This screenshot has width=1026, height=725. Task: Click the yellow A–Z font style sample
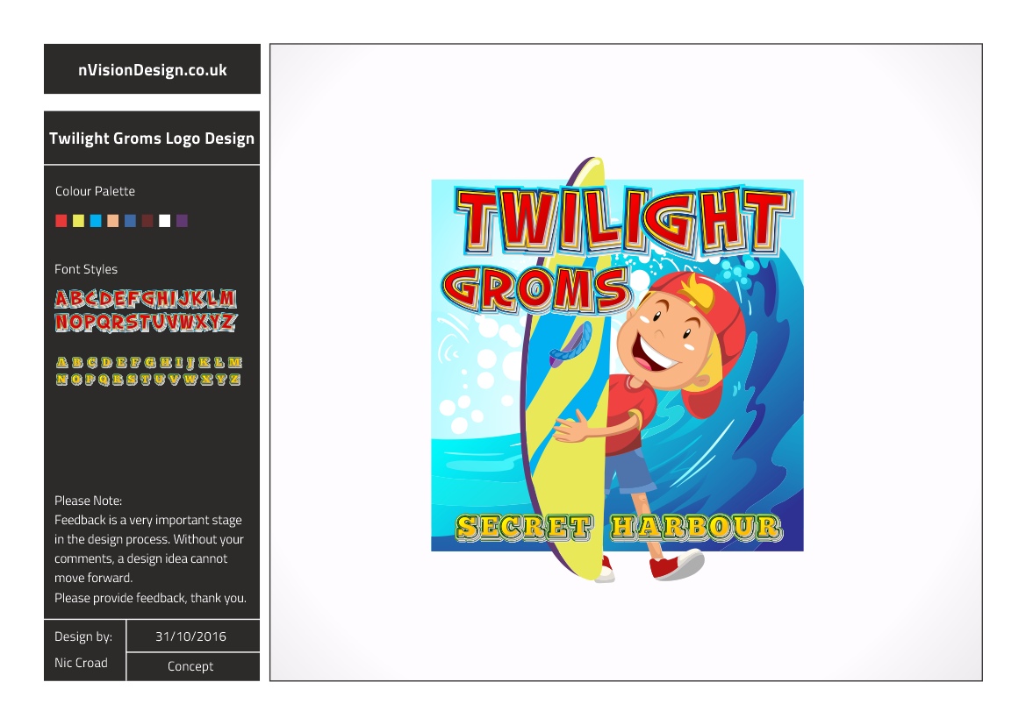click(x=148, y=371)
